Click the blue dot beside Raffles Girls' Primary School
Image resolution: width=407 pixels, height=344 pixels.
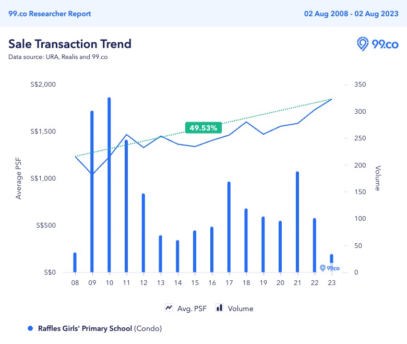click(30, 328)
